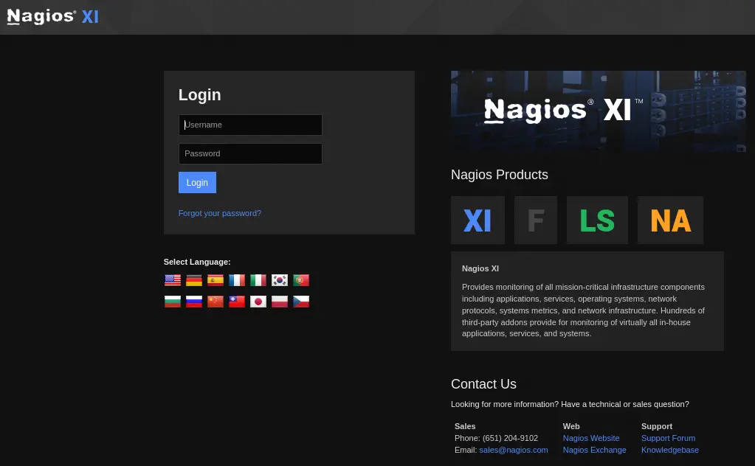Choose the Czech flag language
The height and width of the screenshot is (466, 755).
coord(301,302)
